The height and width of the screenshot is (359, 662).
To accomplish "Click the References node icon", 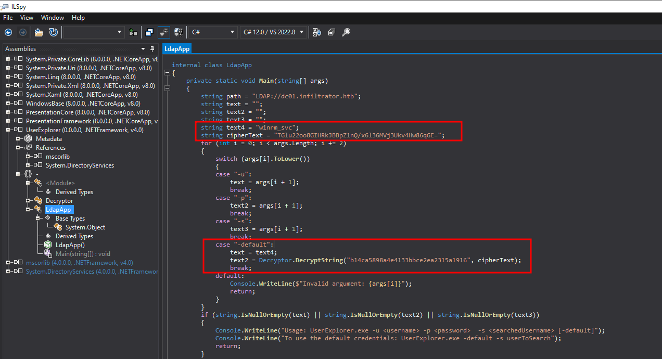I will tap(29, 147).
